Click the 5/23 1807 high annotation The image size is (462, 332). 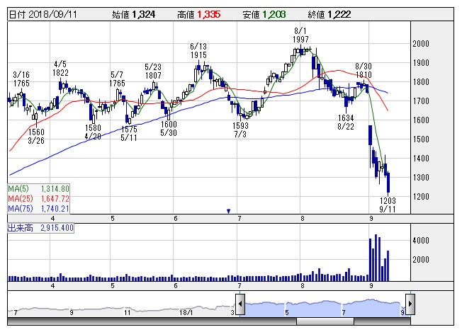pos(153,71)
